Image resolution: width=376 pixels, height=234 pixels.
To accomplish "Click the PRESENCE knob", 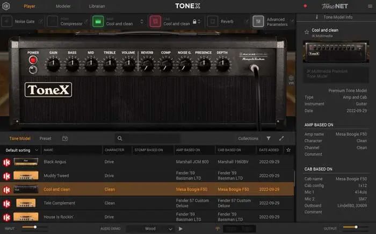I will point(204,65).
